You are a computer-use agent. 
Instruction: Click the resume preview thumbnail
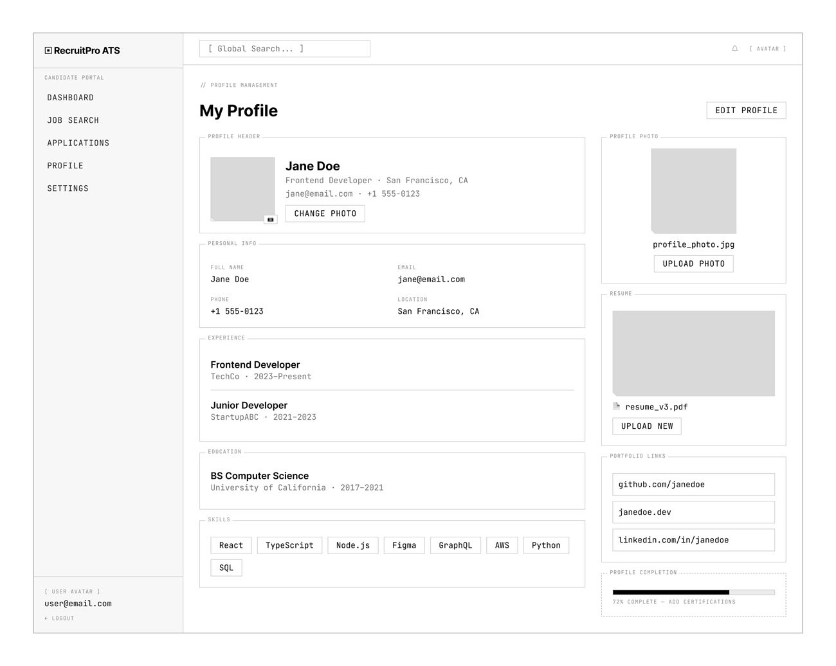click(693, 353)
